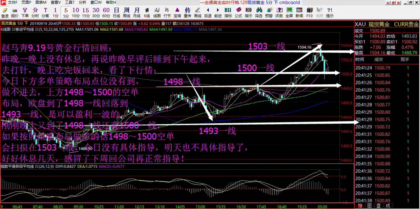420x209 pixels.
Task: Open the 新闻 news icon
Action: (x=299, y=12)
